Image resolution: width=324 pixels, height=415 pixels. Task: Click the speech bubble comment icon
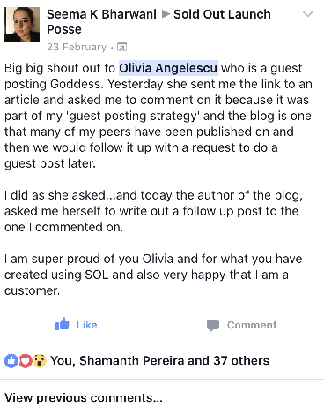pyautogui.click(x=213, y=325)
